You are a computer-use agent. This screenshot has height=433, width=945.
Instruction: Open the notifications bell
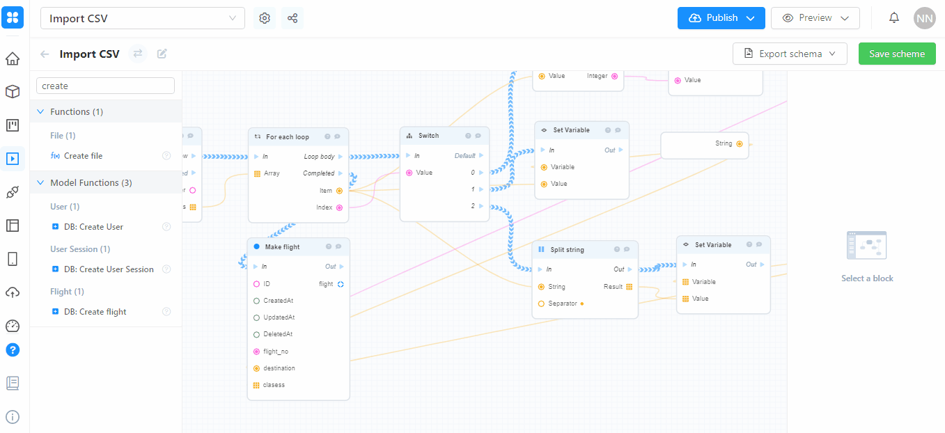point(894,18)
